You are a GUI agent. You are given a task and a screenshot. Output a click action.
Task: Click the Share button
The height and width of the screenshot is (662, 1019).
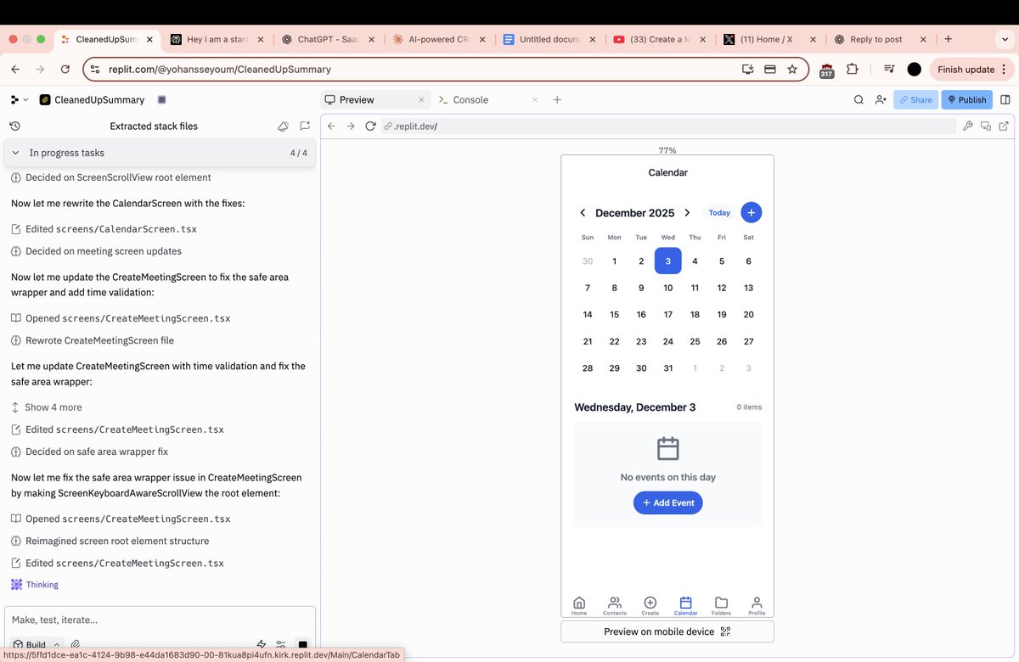pyautogui.click(x=915, y=99)
